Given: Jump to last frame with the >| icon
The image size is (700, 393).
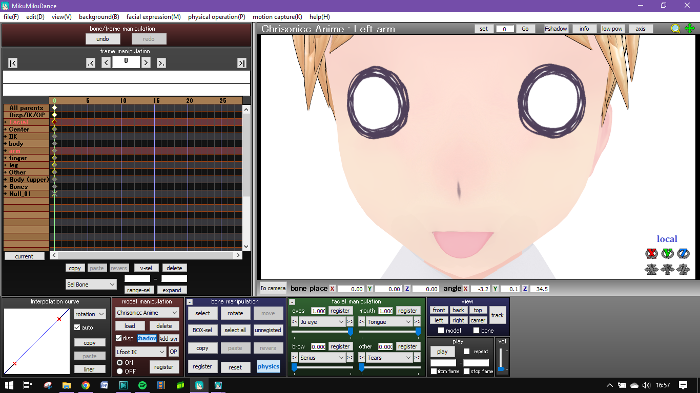Looking at the screenshot, I should (x=241, y=62).
